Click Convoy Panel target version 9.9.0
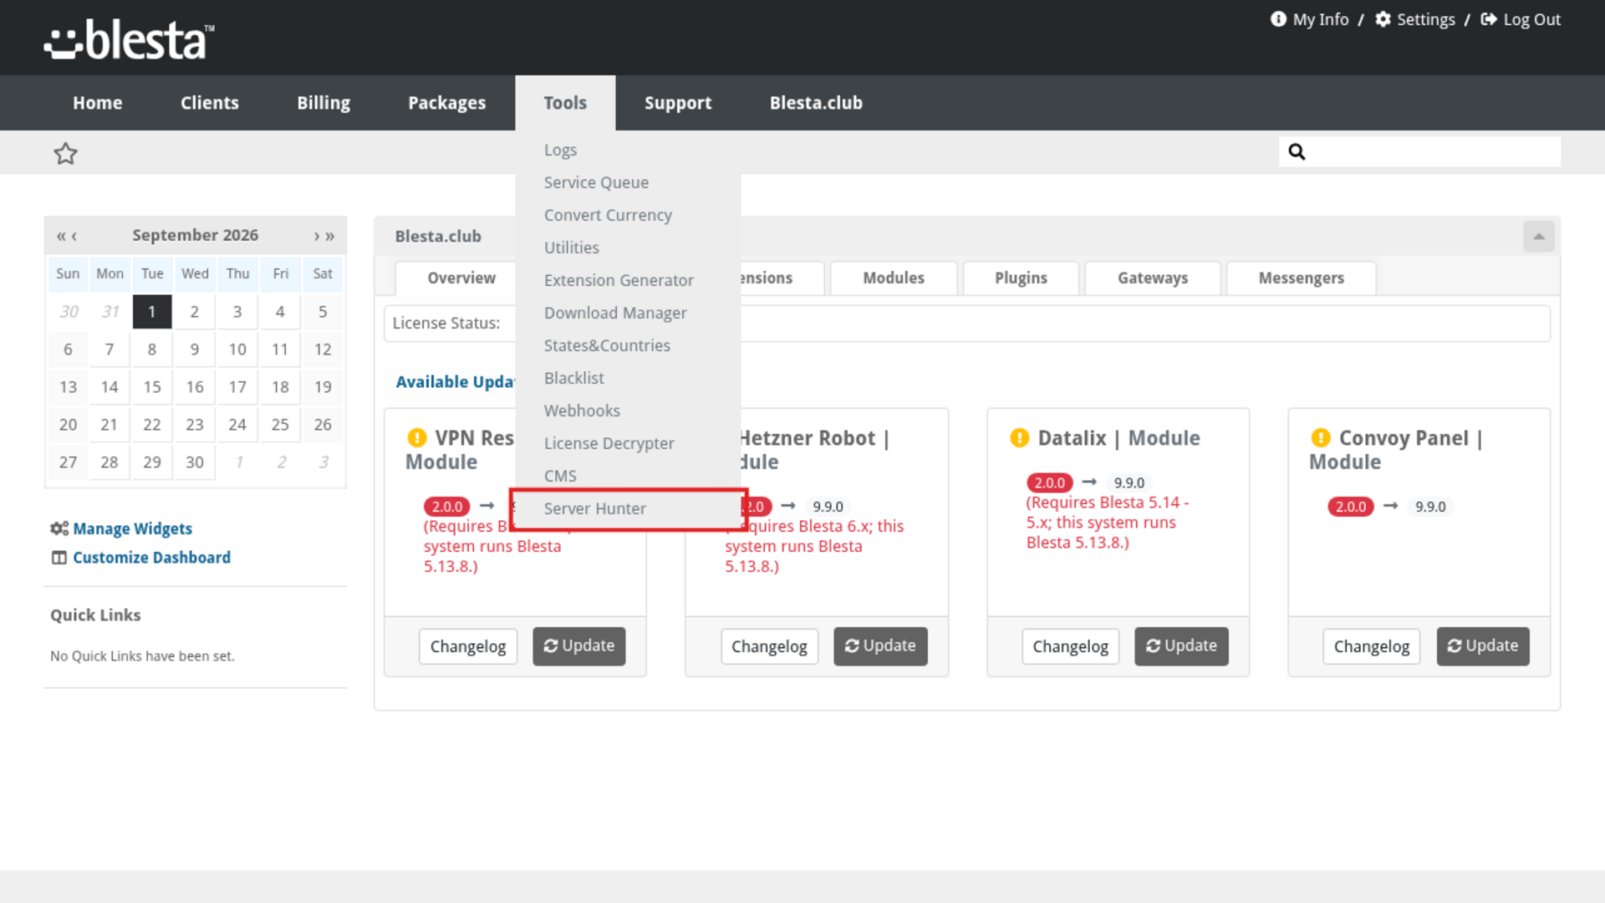This screenshot has width=1605, height=903. (x=1430, y=507)
